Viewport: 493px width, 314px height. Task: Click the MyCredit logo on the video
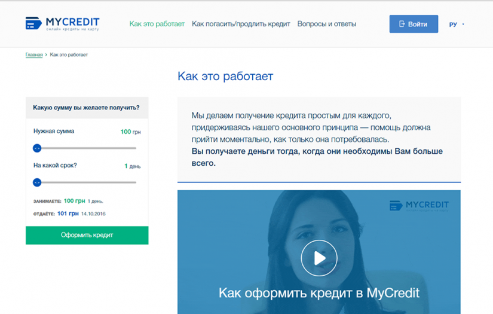pos(419,206)
